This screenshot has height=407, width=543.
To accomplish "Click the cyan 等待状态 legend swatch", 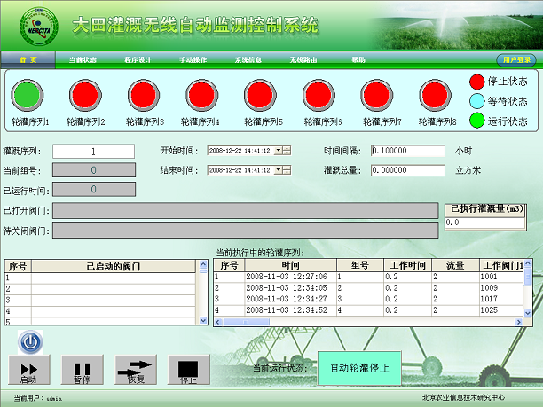I will click(477, 101).
